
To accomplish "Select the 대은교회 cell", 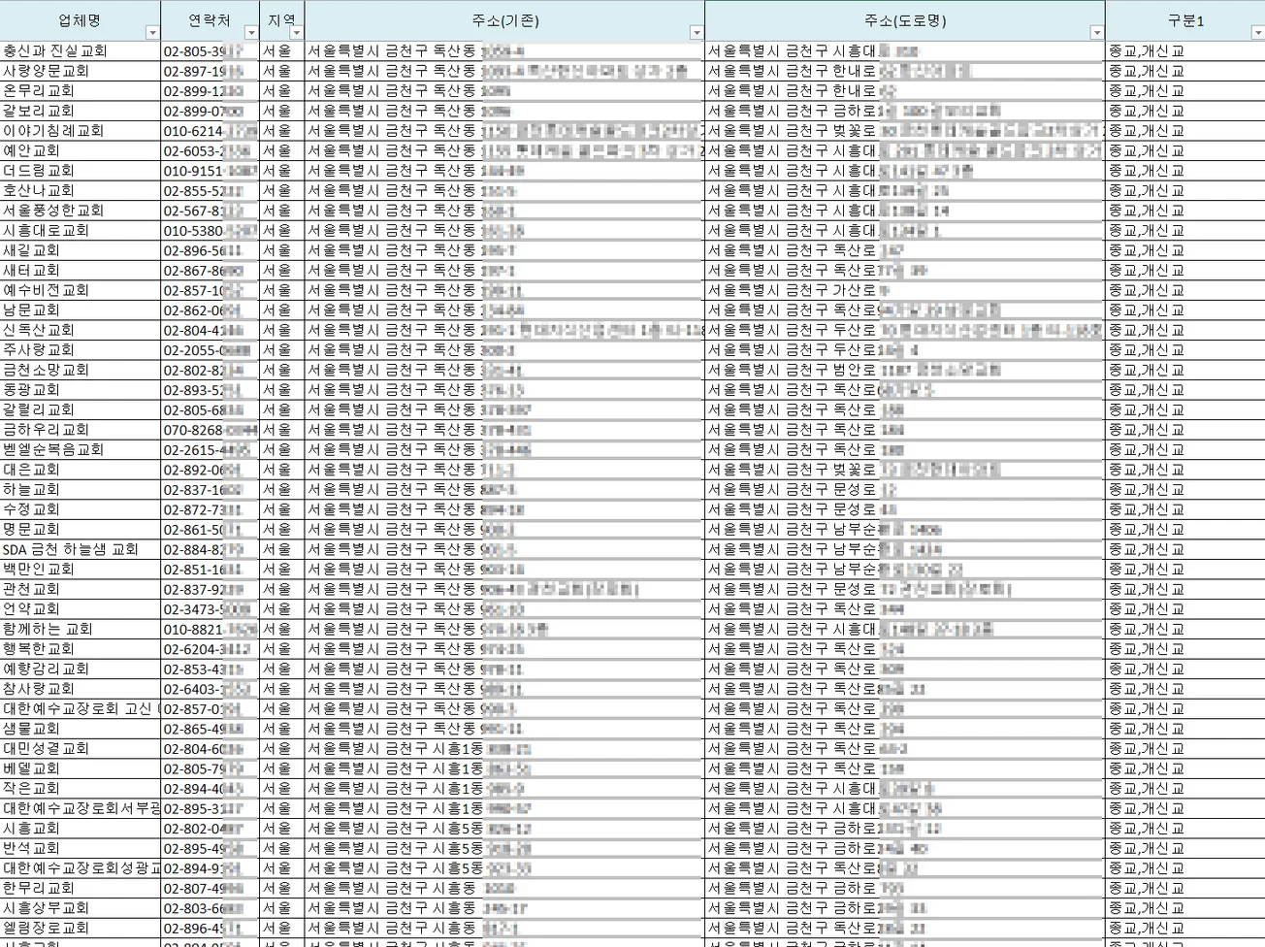I will pos(81,470).
